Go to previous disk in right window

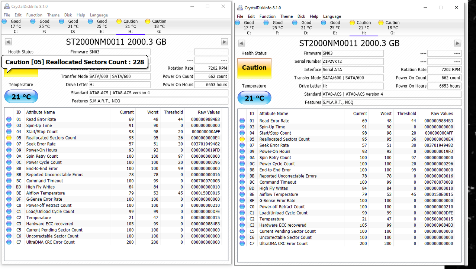(241, 43)
